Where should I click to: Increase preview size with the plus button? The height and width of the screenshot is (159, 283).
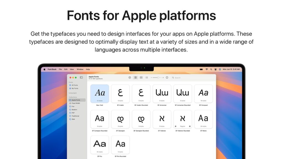click(163, 78)
